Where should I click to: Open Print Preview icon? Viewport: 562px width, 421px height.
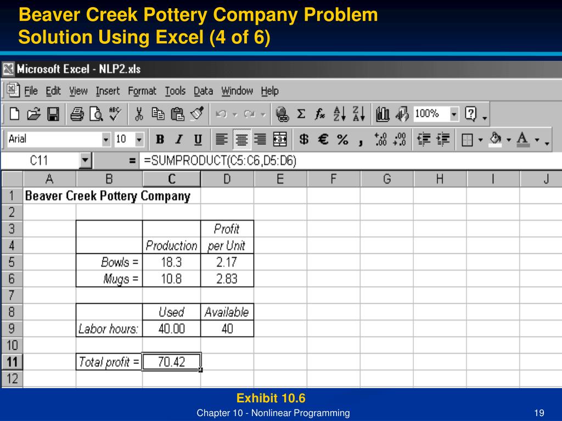[x=96, y=114]
